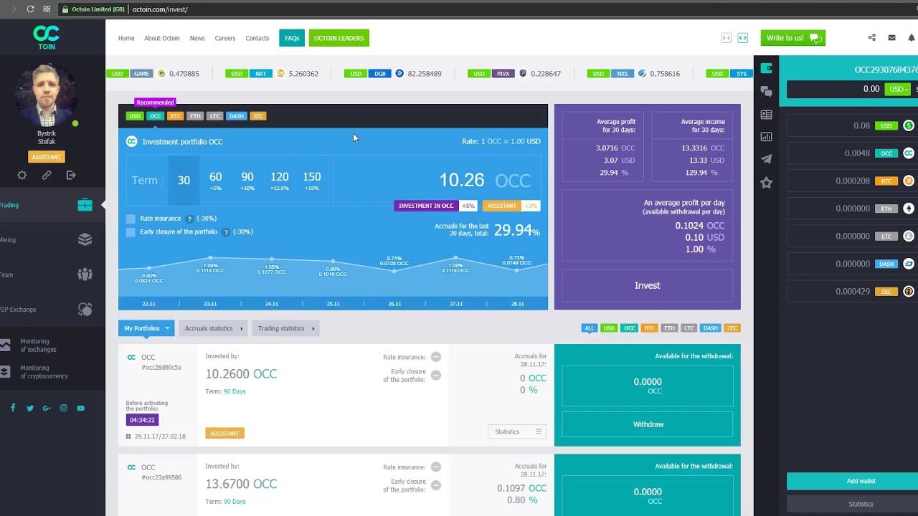Image resolution: width=918 pixels, height=516 pixels.
Task: Expand Statistics menu of first portfolio
Action: [517, 431]
